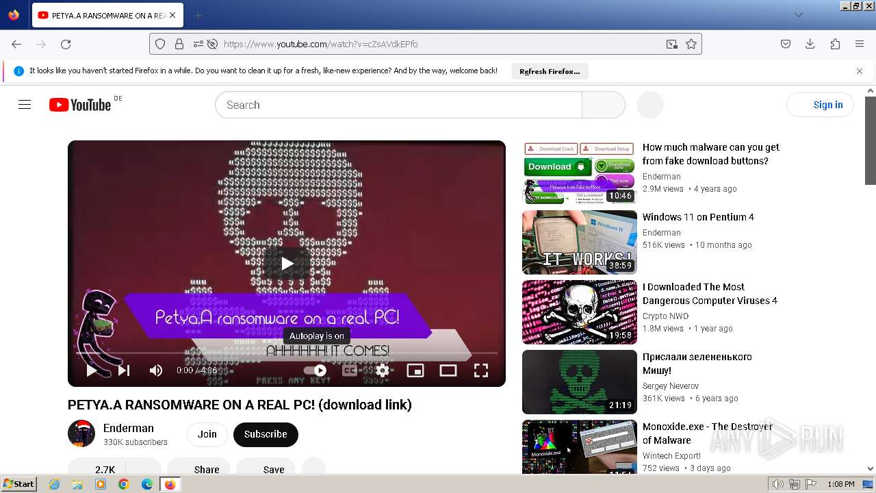Viewport: 876px width, 493px height.
Task: Switch to theater mode
Action: click(x=448, y=370)
